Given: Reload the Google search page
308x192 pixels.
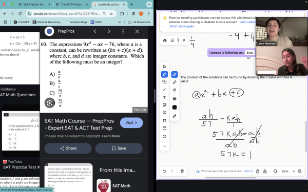Looking at the screenshot, I should pos(20,13).
